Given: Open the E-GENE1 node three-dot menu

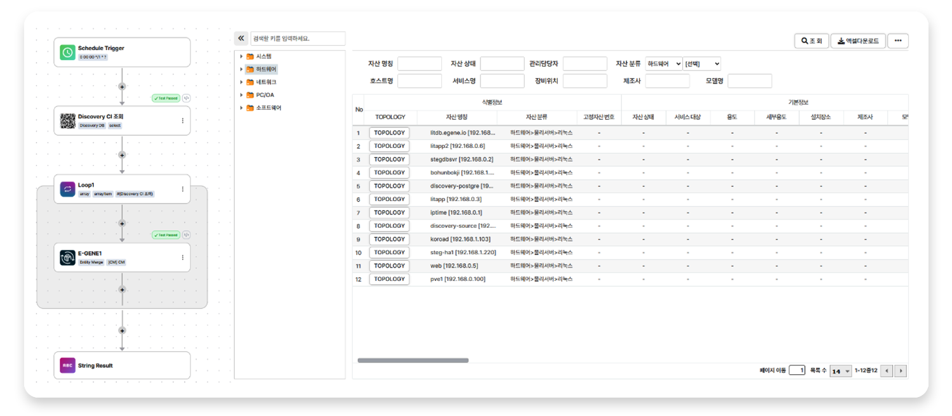Looking at the screenshot, I should [183, 257].
